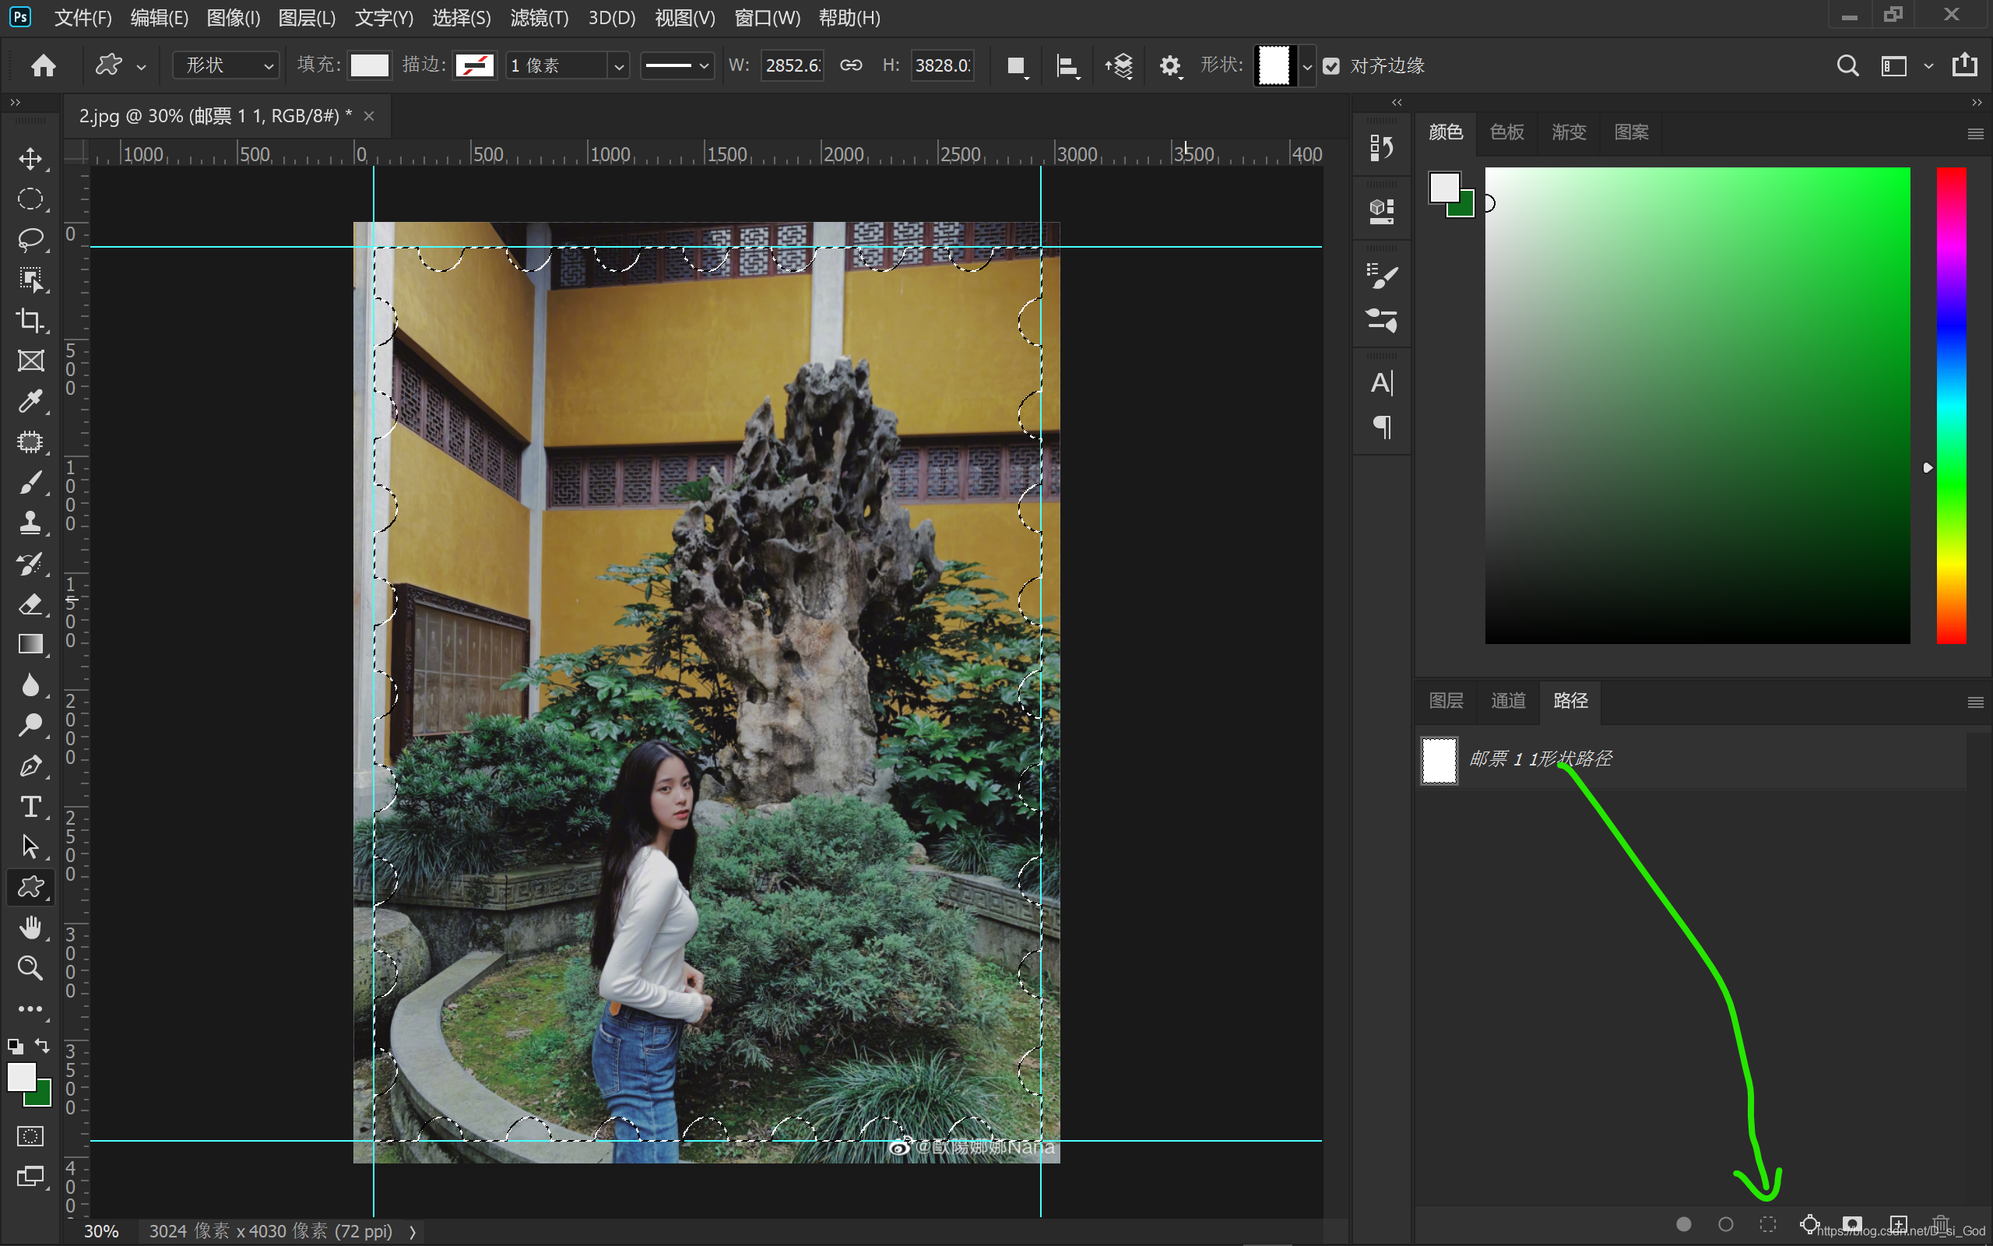This screenshot has width=1993, height=1246.
Task: Select the Hand tool
Action: (30, 927)
